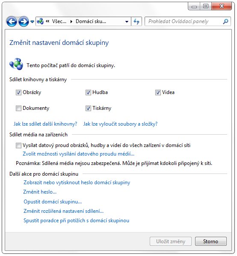Screen dimensions: 237x256
Task: Open Změnit rozšířená nastavení sdílení... link
Action: [x=64, y=211]
